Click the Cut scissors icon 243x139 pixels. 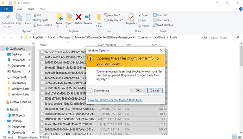35,15
